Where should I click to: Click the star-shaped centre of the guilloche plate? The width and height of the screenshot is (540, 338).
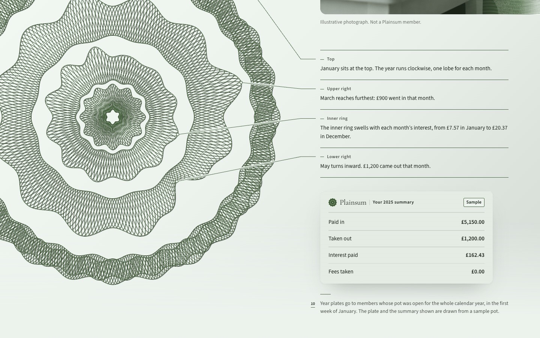tap(112, 117)
